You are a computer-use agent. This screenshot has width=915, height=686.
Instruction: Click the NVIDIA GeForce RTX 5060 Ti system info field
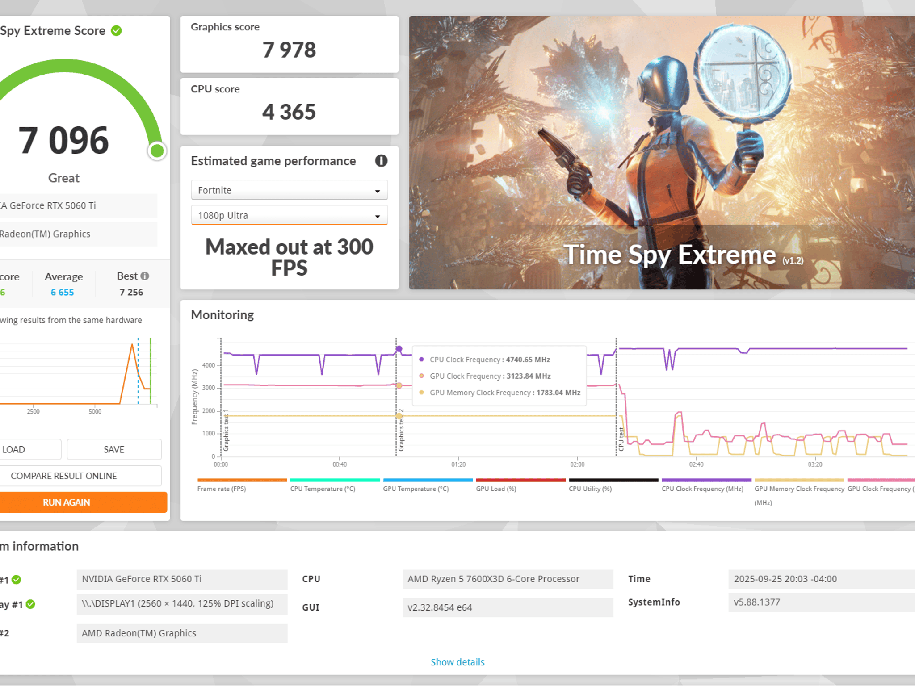coord(182,579)
